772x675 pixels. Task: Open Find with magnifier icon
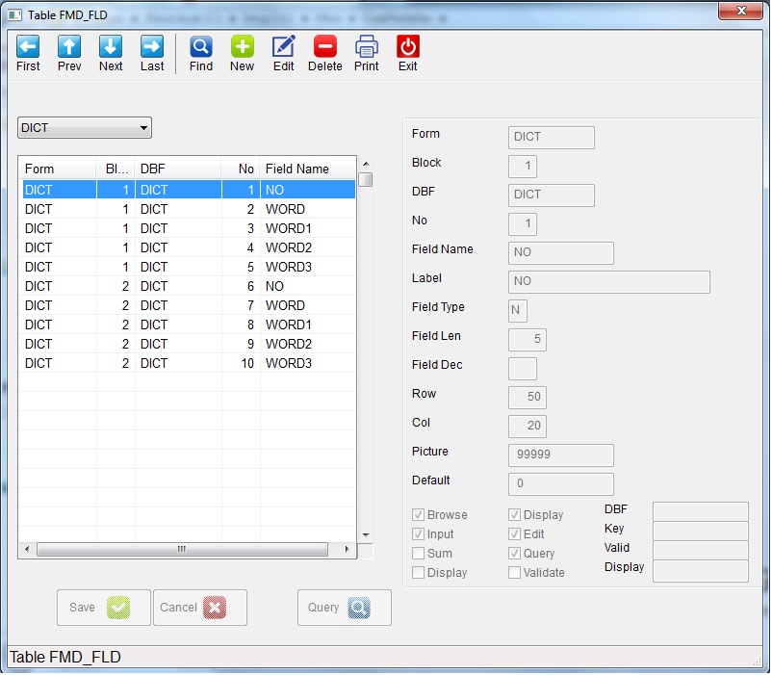click(x=201, y=46)
